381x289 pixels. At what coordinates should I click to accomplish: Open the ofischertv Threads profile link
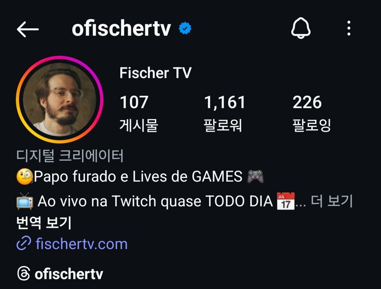pos(69,274)
